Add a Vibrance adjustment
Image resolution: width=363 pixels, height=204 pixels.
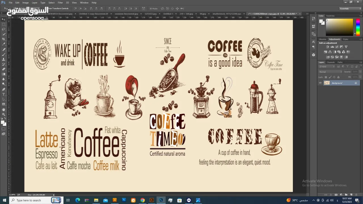(x=346, y=47)
